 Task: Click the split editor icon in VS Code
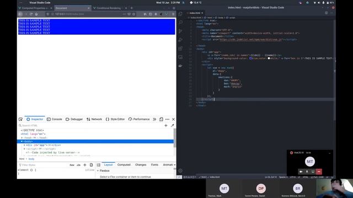pyautogui.click(x=326, y=13)
